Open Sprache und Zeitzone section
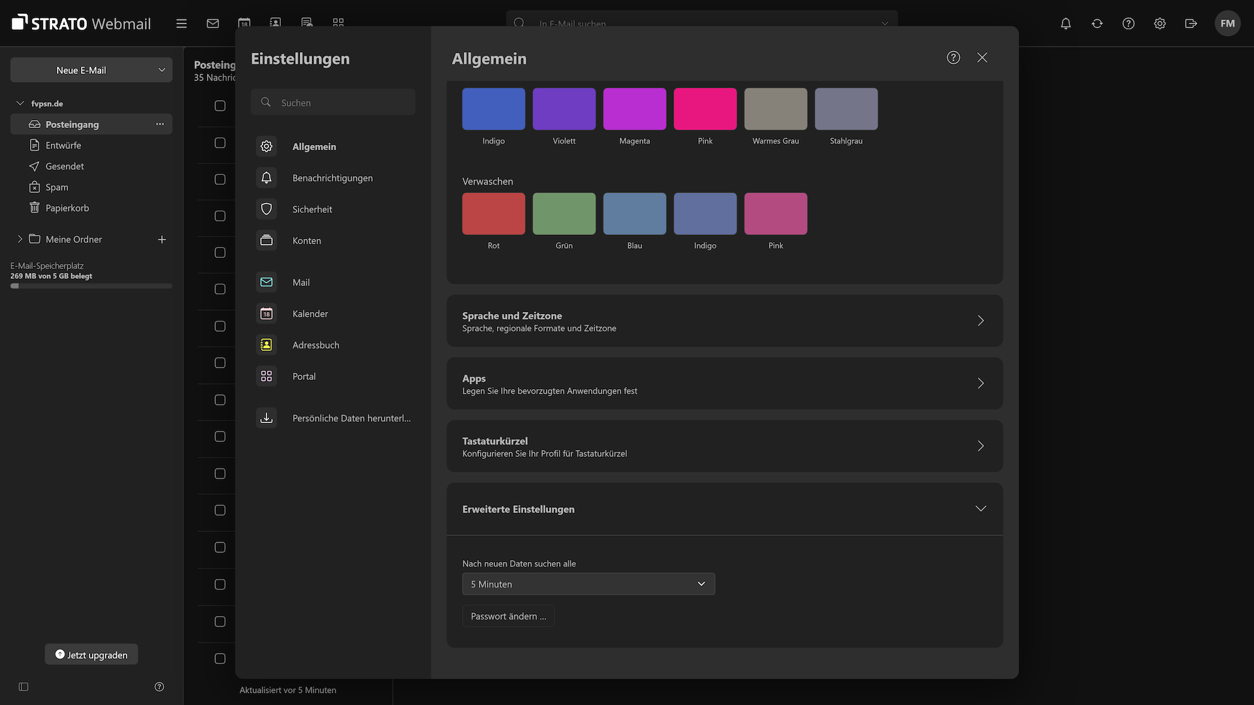The image size is (1254, 705). (724, 321)
